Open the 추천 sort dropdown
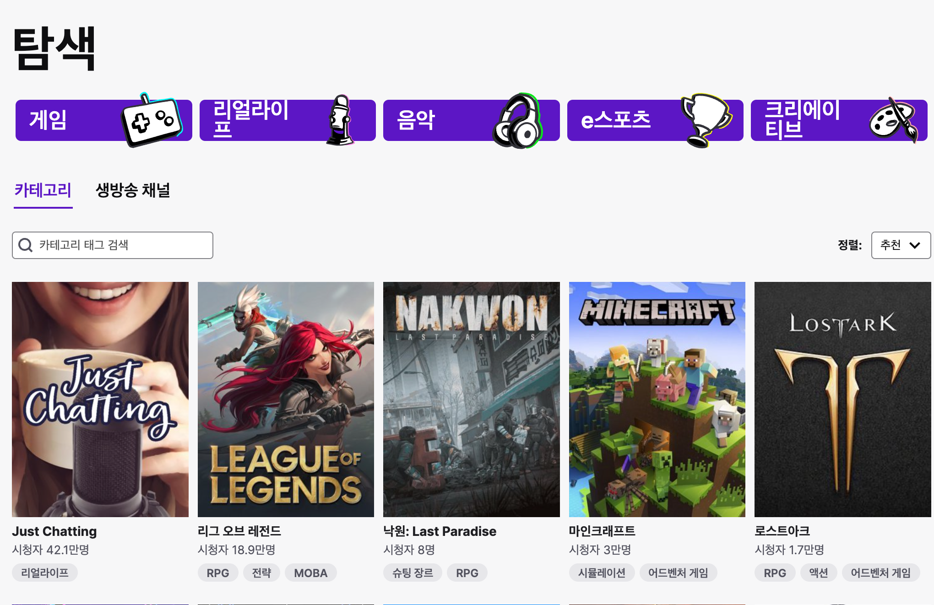The height and width of the screenshot is (605, 934). [900, 245]
